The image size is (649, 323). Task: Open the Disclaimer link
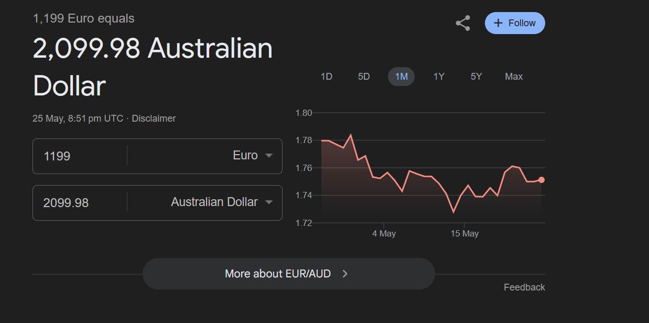154,119
